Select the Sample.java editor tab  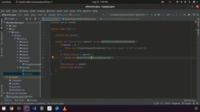[x=51, y=19]
